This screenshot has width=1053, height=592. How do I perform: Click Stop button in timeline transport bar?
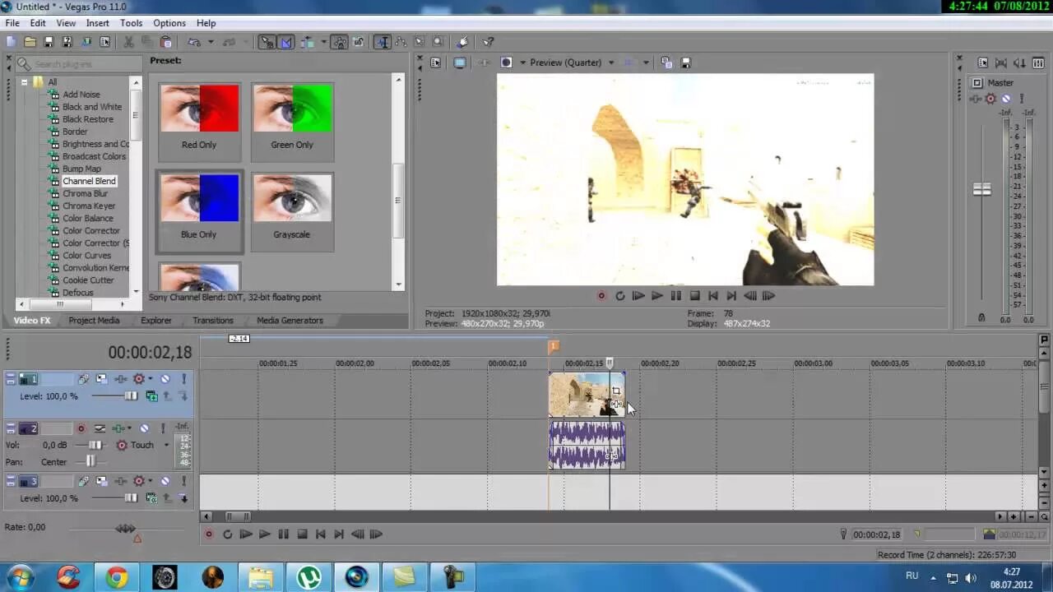point(302,534)
